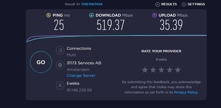221x108 pixels.
Task: Rate provider five stars
Action: coord(178,70)
